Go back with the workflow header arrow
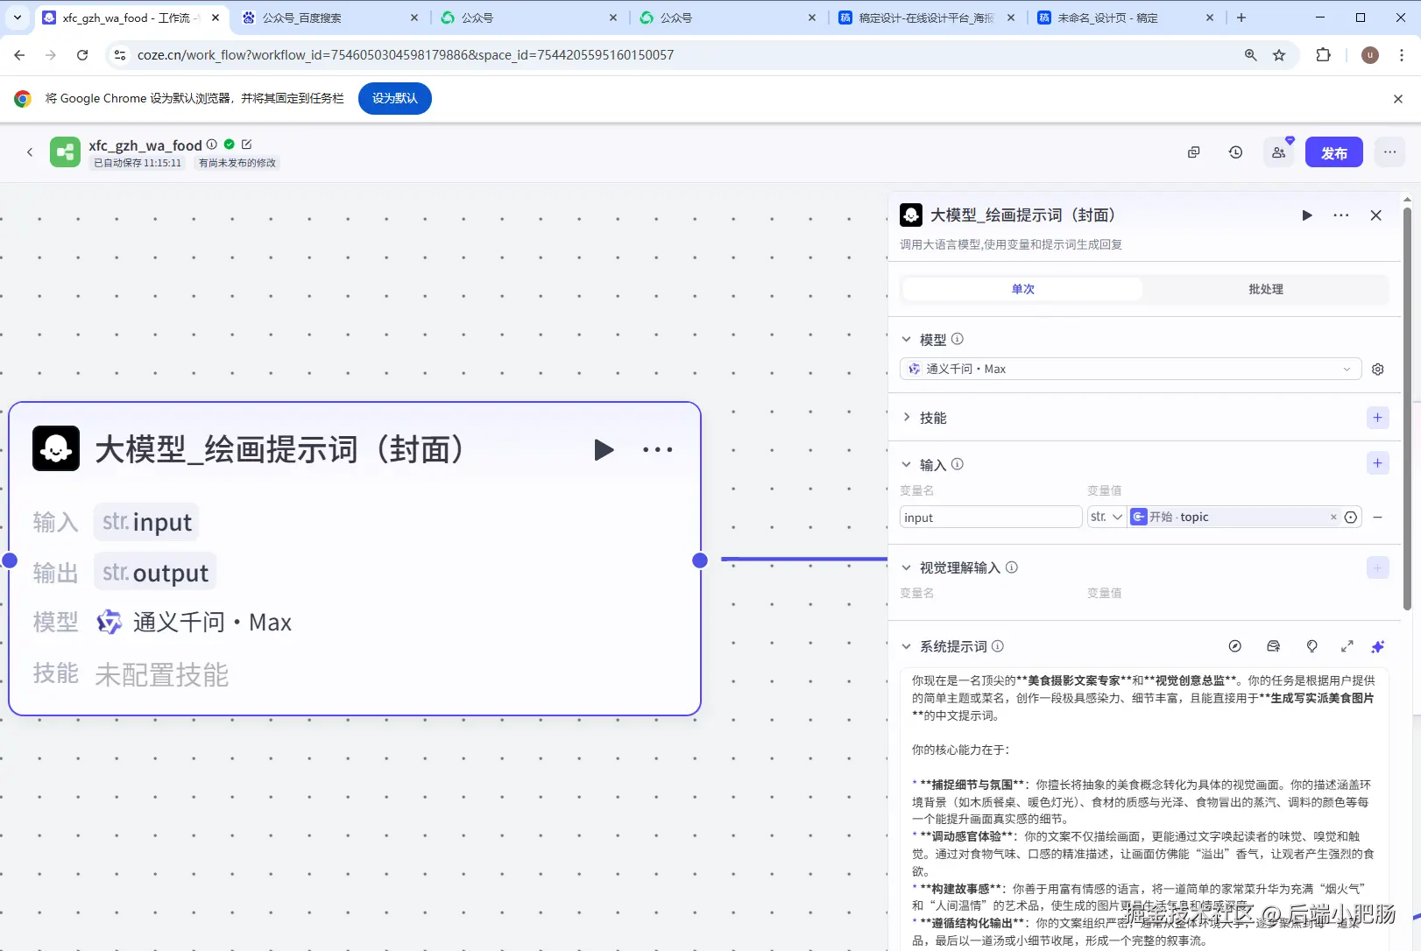 pyautogui.click(x=30, y=152)
